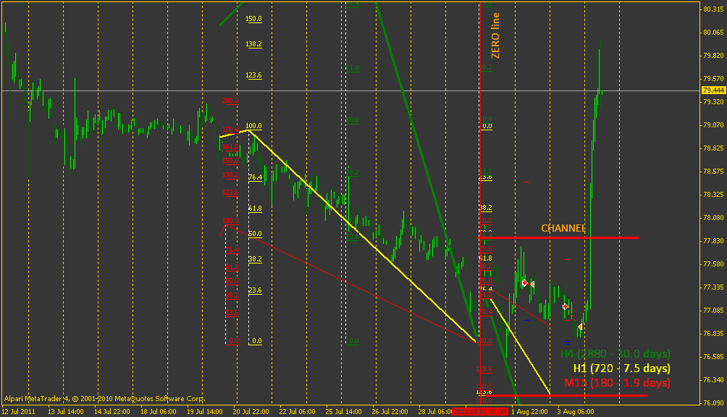
Task: Click the green H4 (2880 - 30.0 days) label
Action: (615, 354)
